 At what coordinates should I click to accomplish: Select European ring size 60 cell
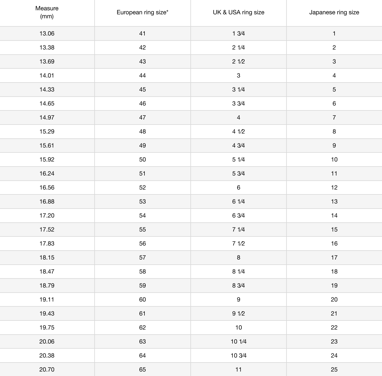click(142, 299)
